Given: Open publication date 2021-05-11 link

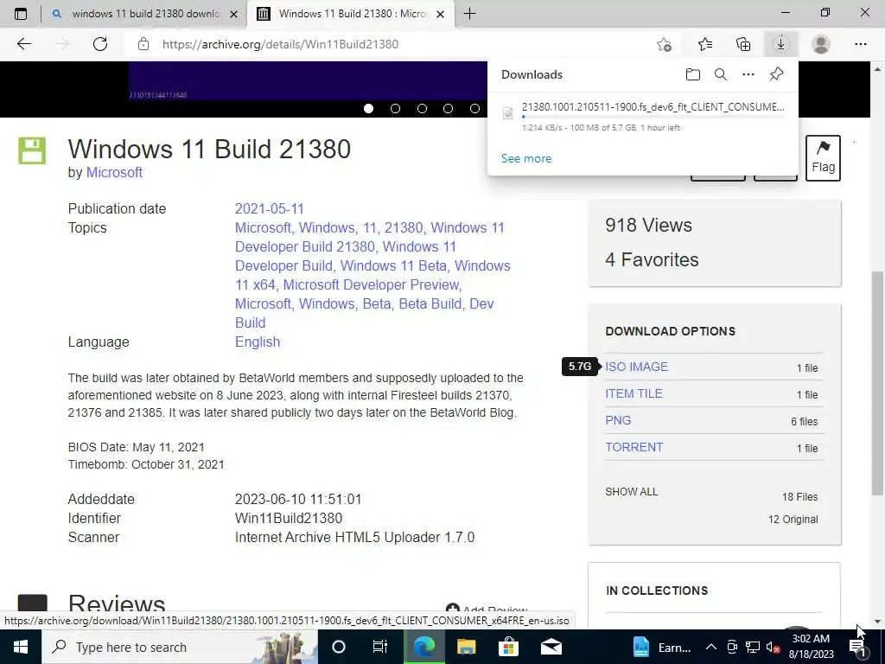Looking at the screenshot, I should tap(270, 209).
